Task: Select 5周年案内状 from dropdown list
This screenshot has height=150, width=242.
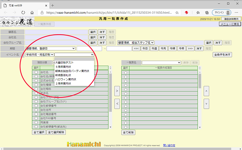Action: click(74, 67)
